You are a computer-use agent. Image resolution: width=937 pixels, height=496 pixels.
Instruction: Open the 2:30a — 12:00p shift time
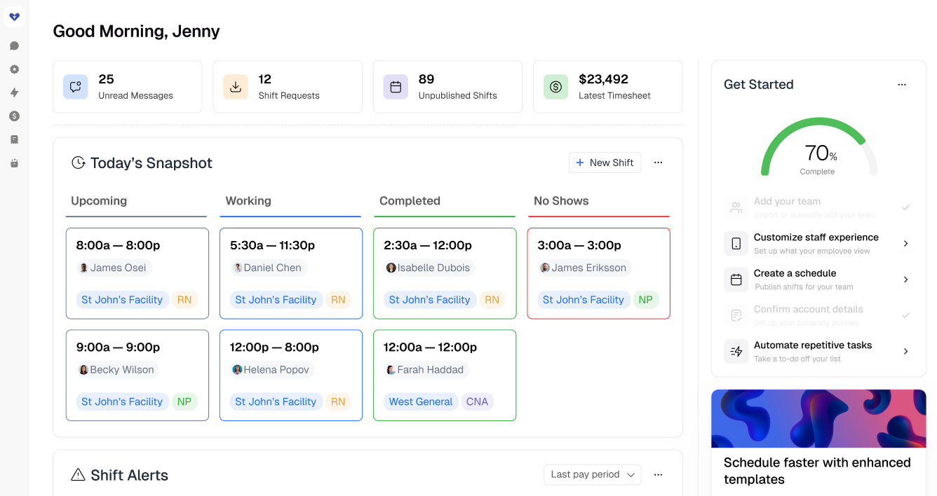pos(428,245)
